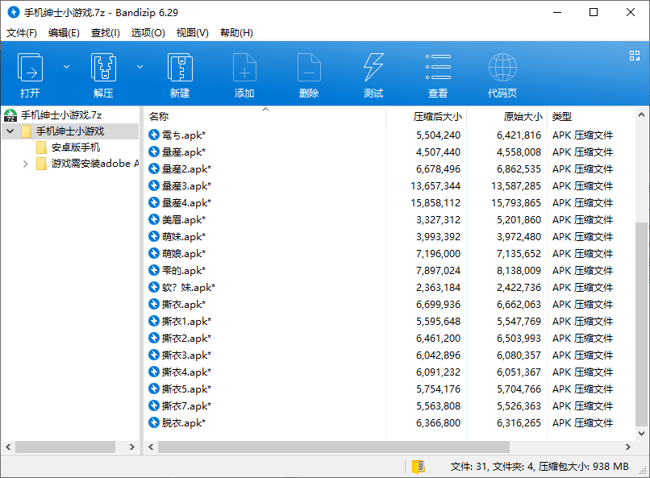
Task: Expand the 游戏需安装adobe folder
Action: [25, 164]
